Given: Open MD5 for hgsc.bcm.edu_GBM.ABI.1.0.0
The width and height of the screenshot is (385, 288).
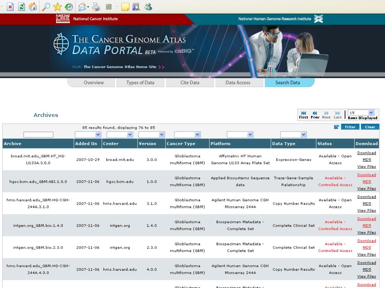Looking at the screenshot, I should (x=367, y=182).
